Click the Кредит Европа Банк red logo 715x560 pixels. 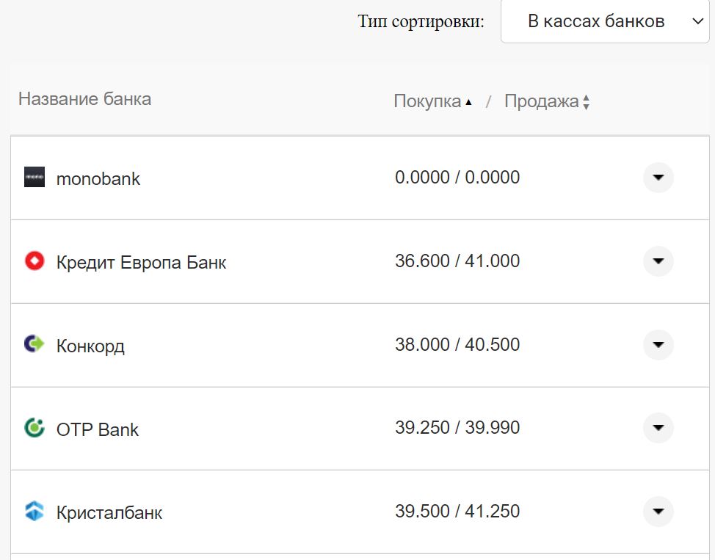[35, 261]
